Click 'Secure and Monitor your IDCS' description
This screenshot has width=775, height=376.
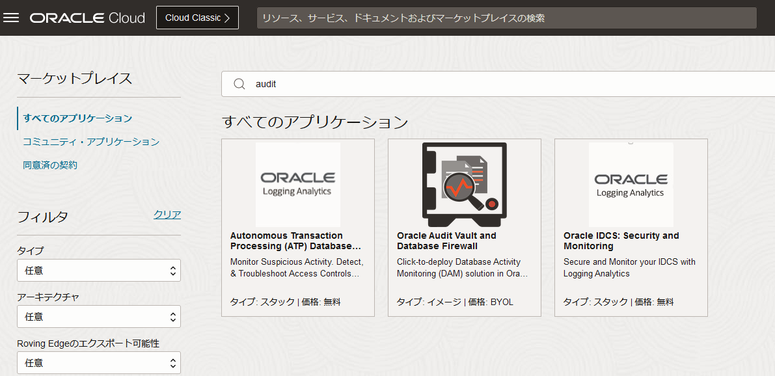[x=629, y=267]
